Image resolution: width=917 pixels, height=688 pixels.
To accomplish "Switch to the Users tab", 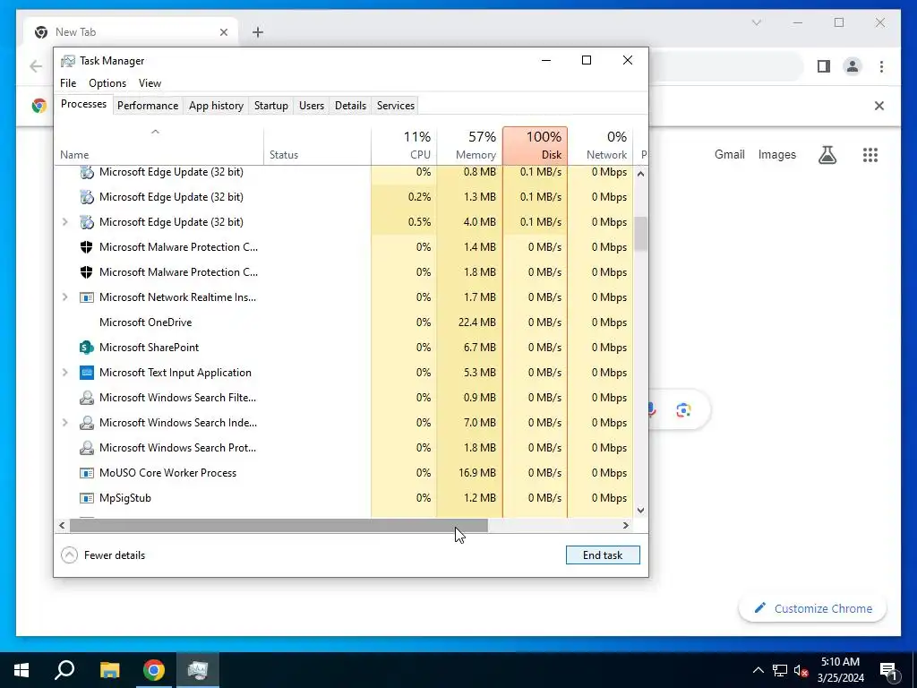I will [x=311, y=106].
